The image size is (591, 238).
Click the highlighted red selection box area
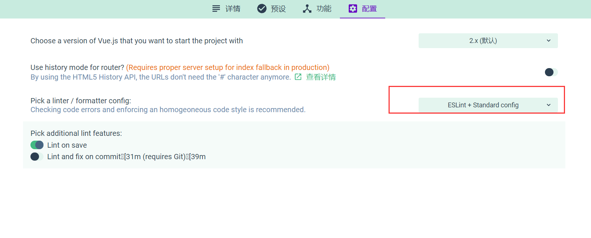(x=477, y=100)
